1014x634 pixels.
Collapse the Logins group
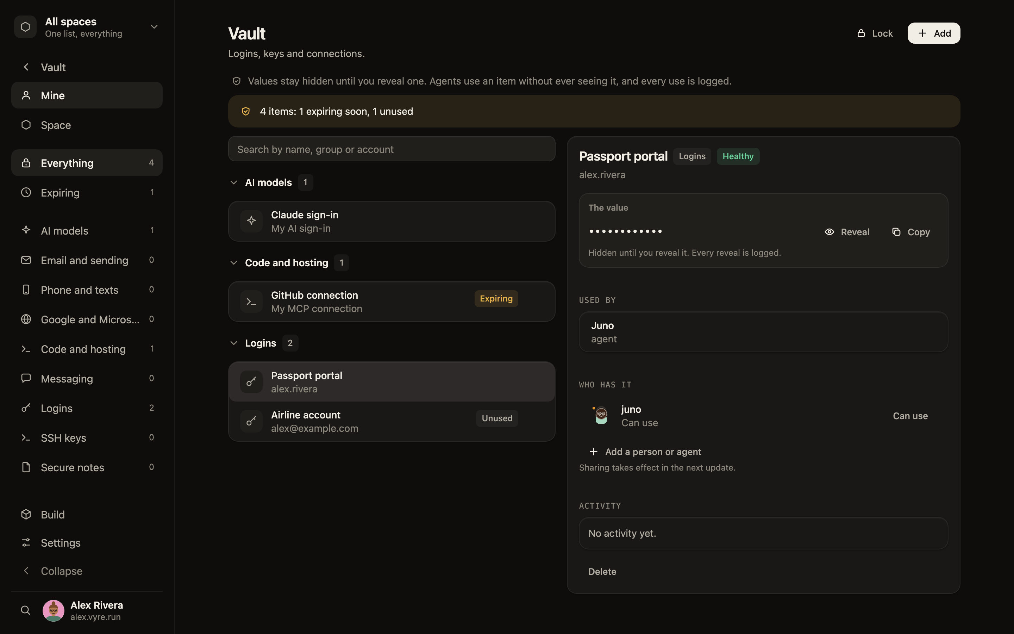pyautogui.click(x=234, y=343)
